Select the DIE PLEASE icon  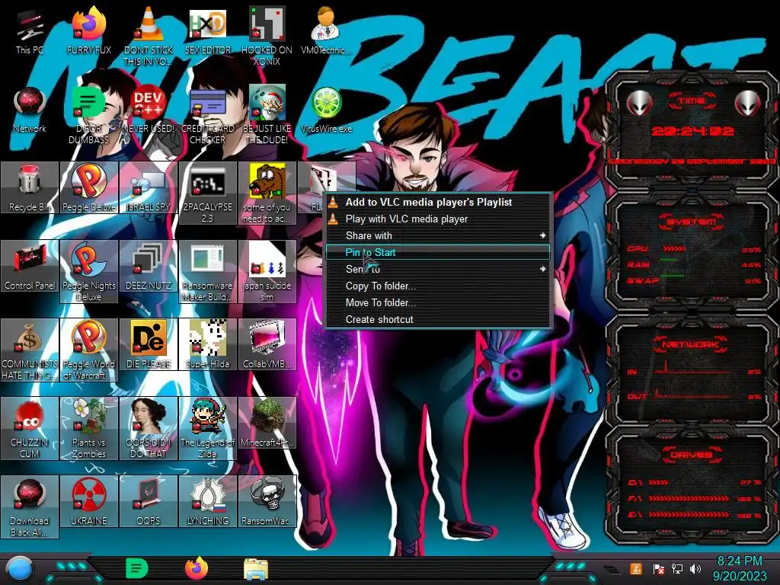click(x=149, y=345)
